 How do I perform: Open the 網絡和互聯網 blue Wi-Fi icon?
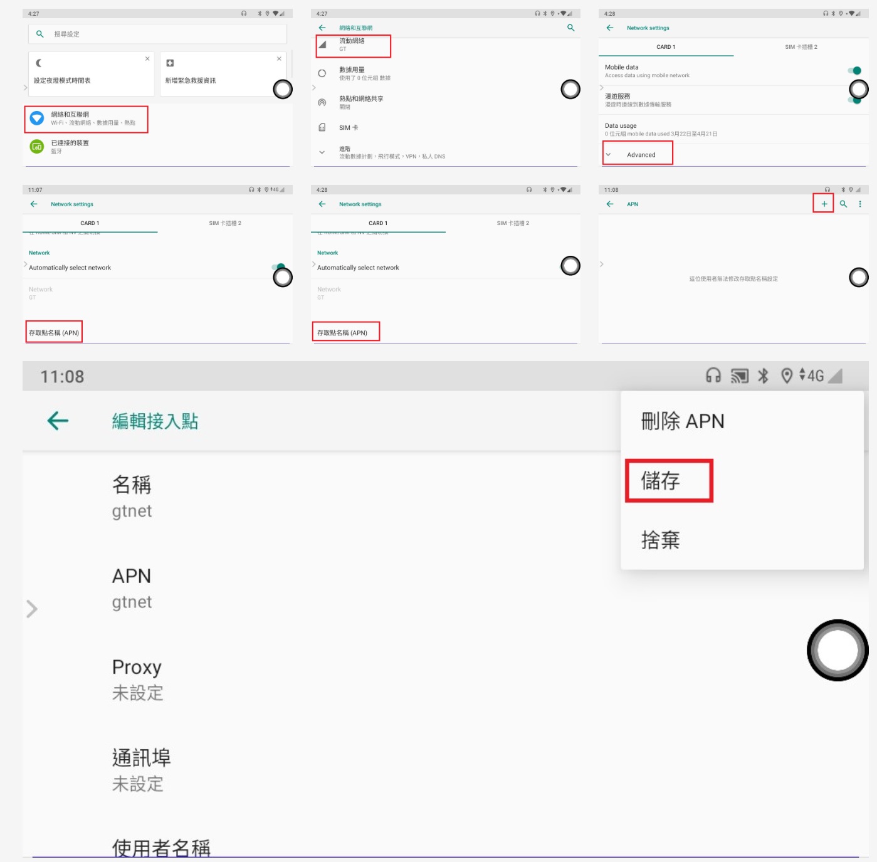click(x=37, y=118)
